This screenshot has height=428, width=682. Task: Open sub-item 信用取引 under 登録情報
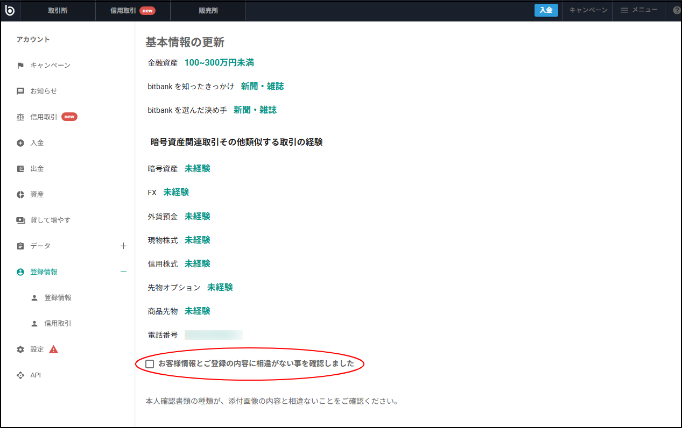point(58,324)
